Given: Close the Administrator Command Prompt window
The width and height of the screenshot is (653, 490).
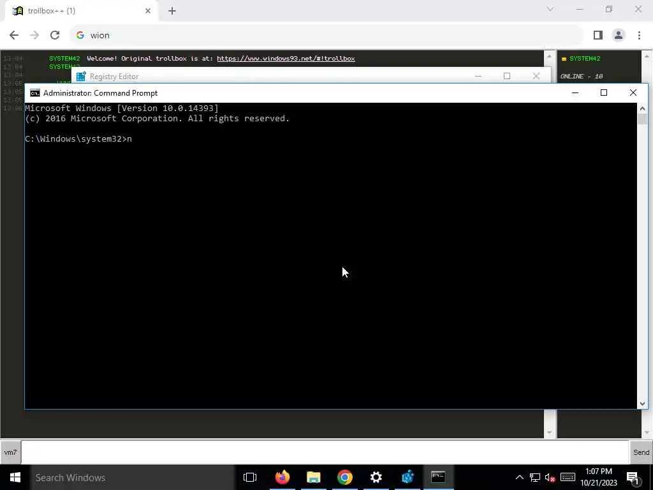Looking at the screenshot, I should (x=633, y=93).
